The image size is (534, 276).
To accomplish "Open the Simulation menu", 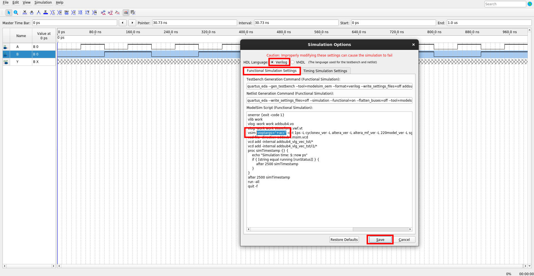I will coord(43,3).
